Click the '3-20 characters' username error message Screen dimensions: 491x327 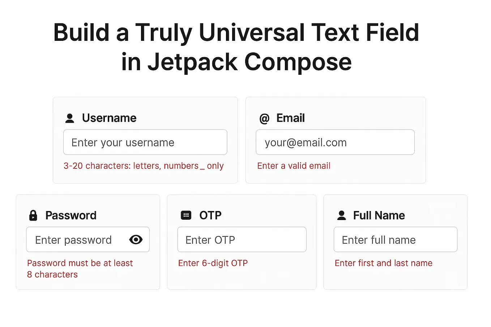click(x=144, y=166)
